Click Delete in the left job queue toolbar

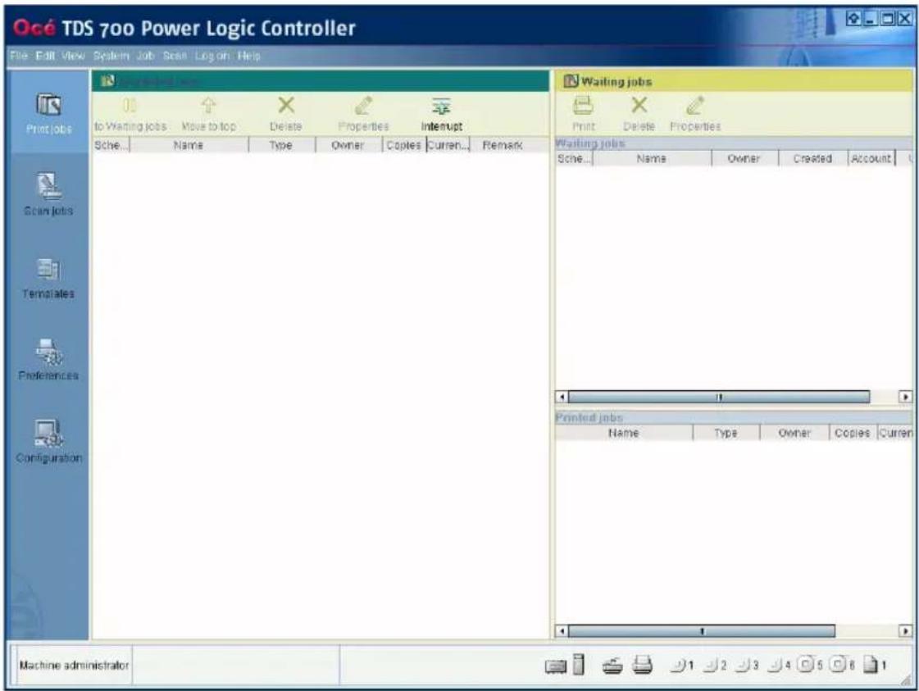(x=286, y=114)
